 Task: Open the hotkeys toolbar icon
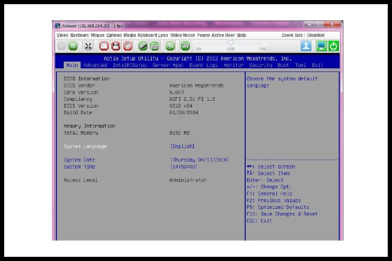[185, 46]
